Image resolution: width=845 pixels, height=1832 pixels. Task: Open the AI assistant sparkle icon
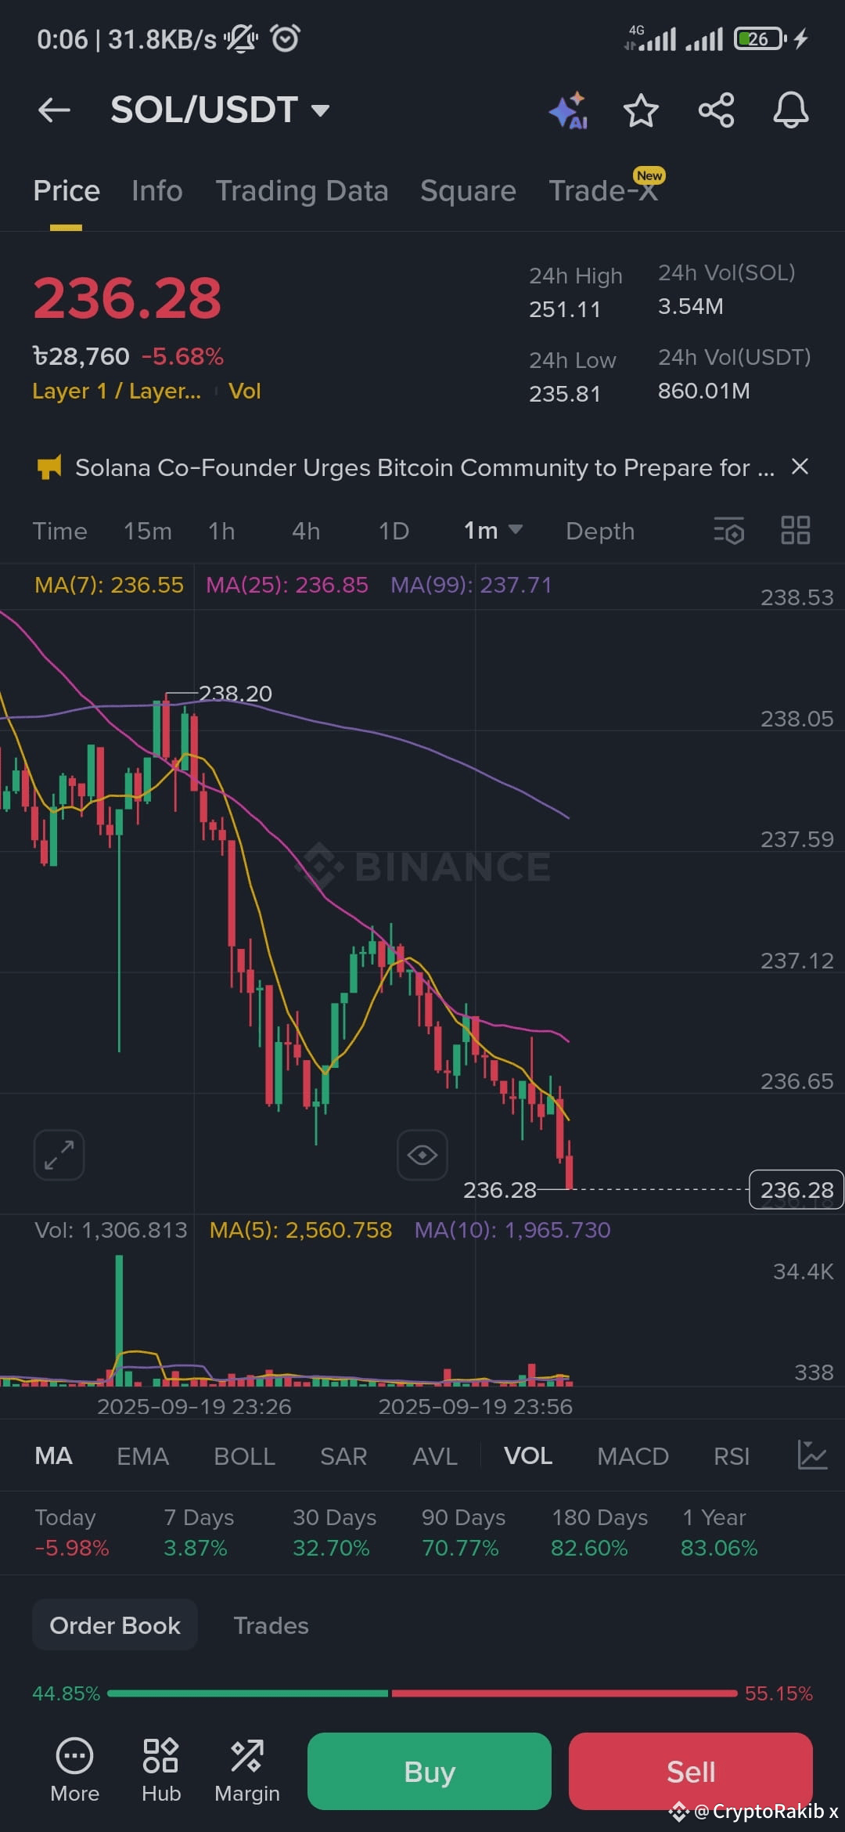point(568,110)
